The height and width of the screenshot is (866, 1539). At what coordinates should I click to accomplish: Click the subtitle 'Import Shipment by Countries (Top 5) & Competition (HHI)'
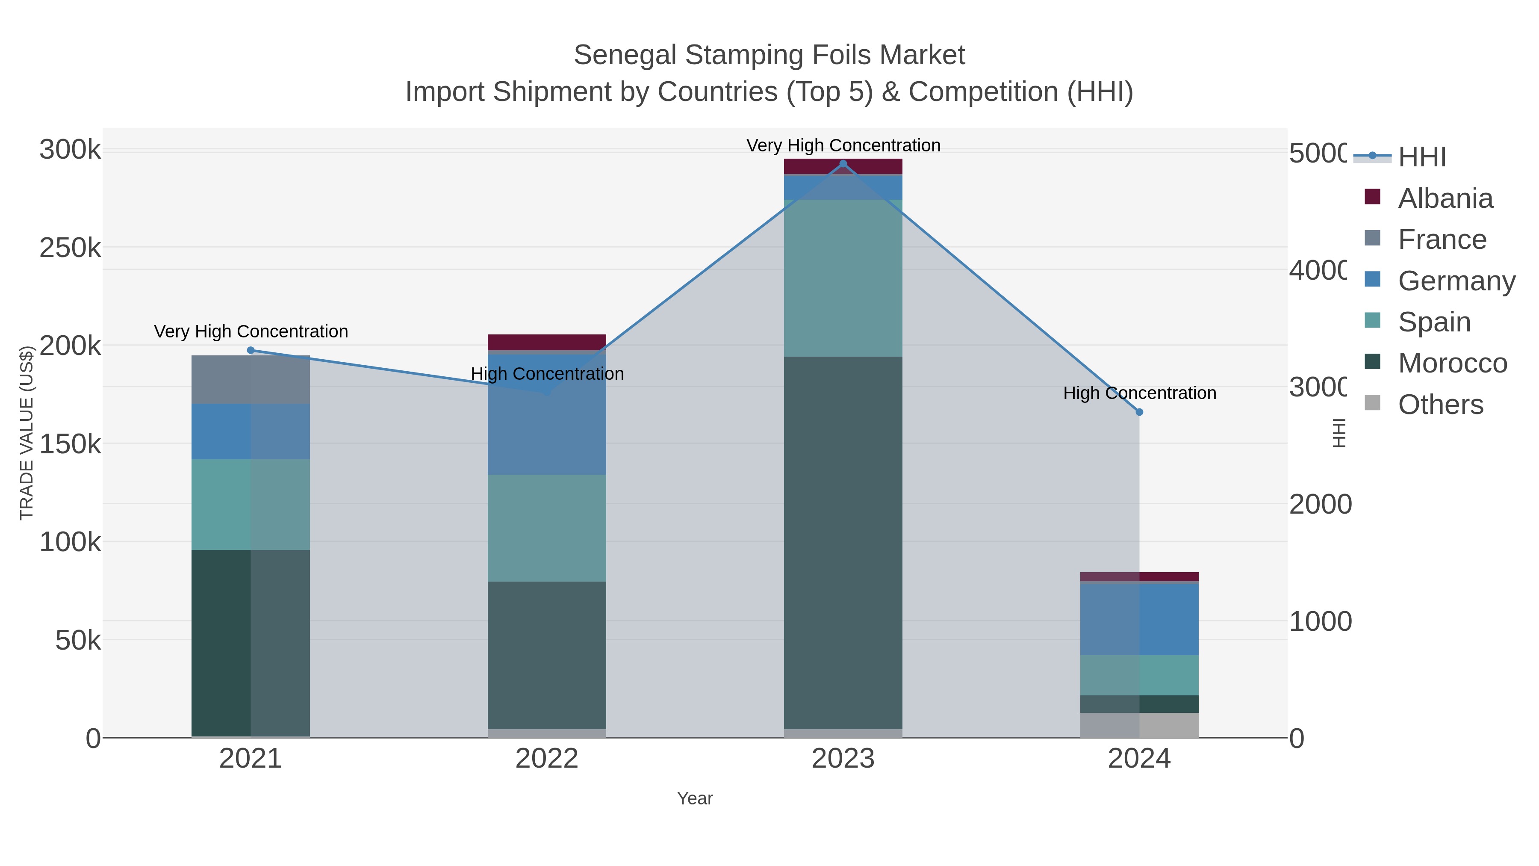pos(769,92)
